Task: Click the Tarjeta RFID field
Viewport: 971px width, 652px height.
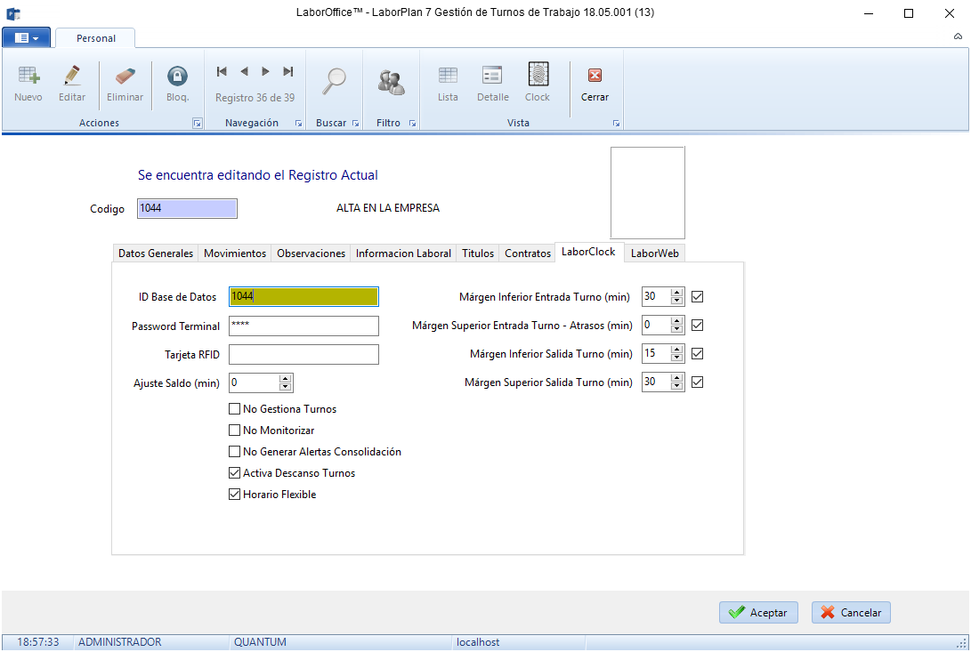Action: click(x=303, y=355)
